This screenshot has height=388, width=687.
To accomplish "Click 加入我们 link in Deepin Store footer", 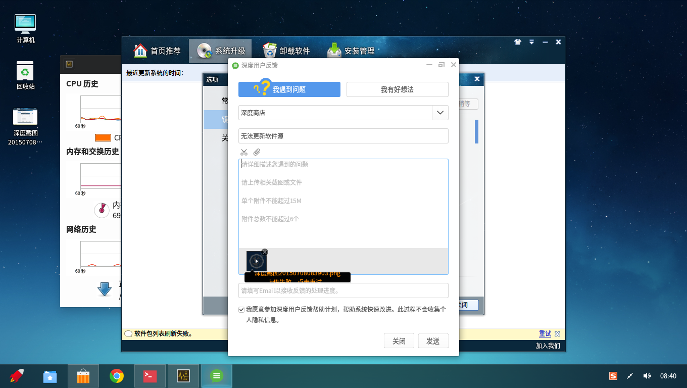I will [548, 346].
